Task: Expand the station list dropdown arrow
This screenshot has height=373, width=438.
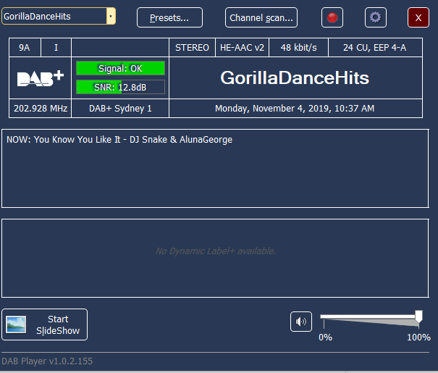Action: click(x=110, y=15)
